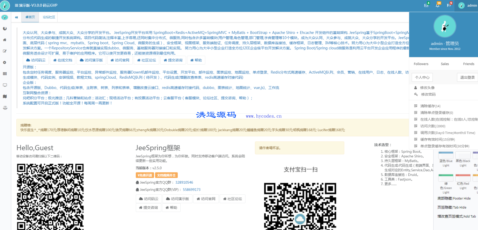
Task: Open Followers in user panel
Action: coord(421,64)
